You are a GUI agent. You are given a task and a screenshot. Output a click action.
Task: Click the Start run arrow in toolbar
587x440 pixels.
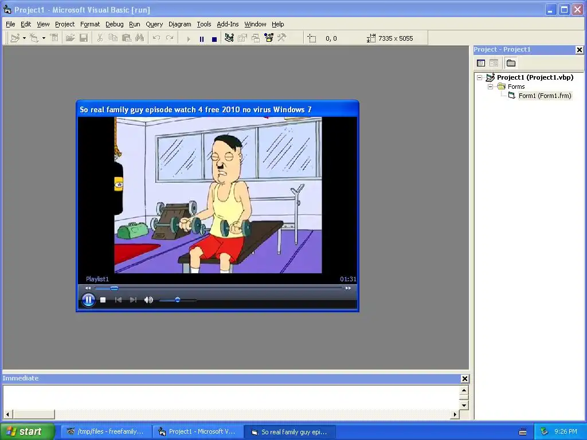[188, 39]
